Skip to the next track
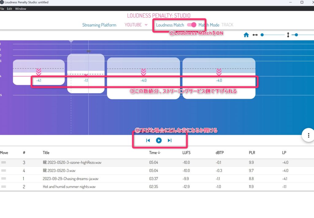 pos(170,140)
